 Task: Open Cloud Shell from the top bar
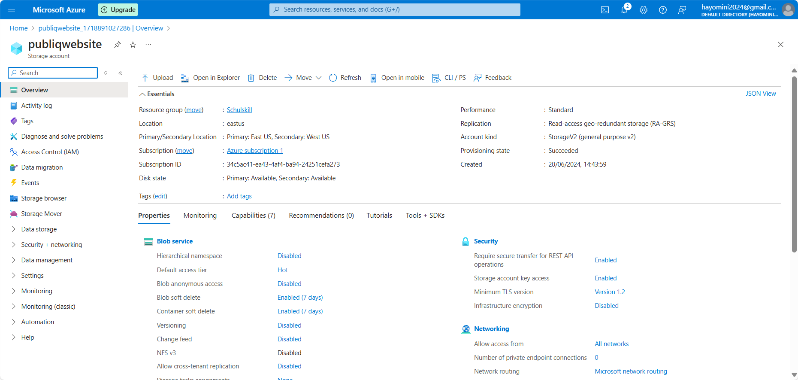click(605, 10)
